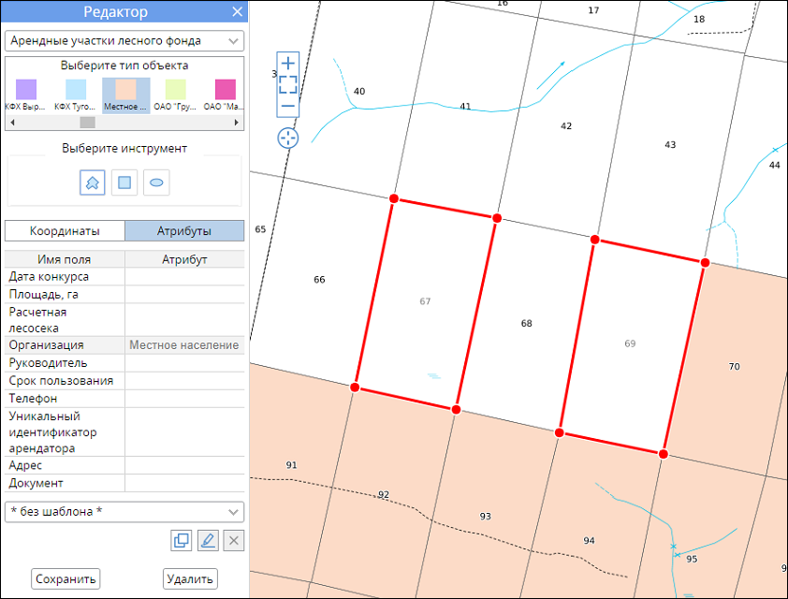
Task: Click the Адрес attribute value cell
Action: coord(184,465)
